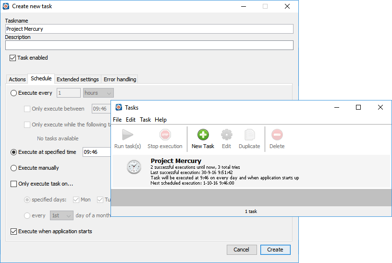
Task: Click the Duplicate pages icon
Action: 249,135
